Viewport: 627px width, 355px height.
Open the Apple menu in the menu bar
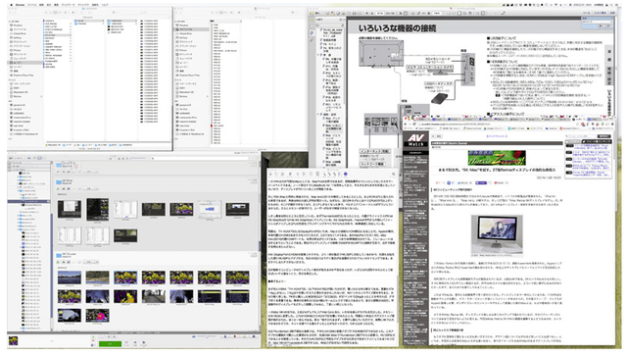point(11,5)
